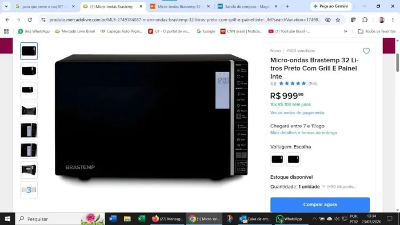The image size is (400, 225).
Task: Open the bookmarks apps grid icon
Action: click(x=6, y=31)
